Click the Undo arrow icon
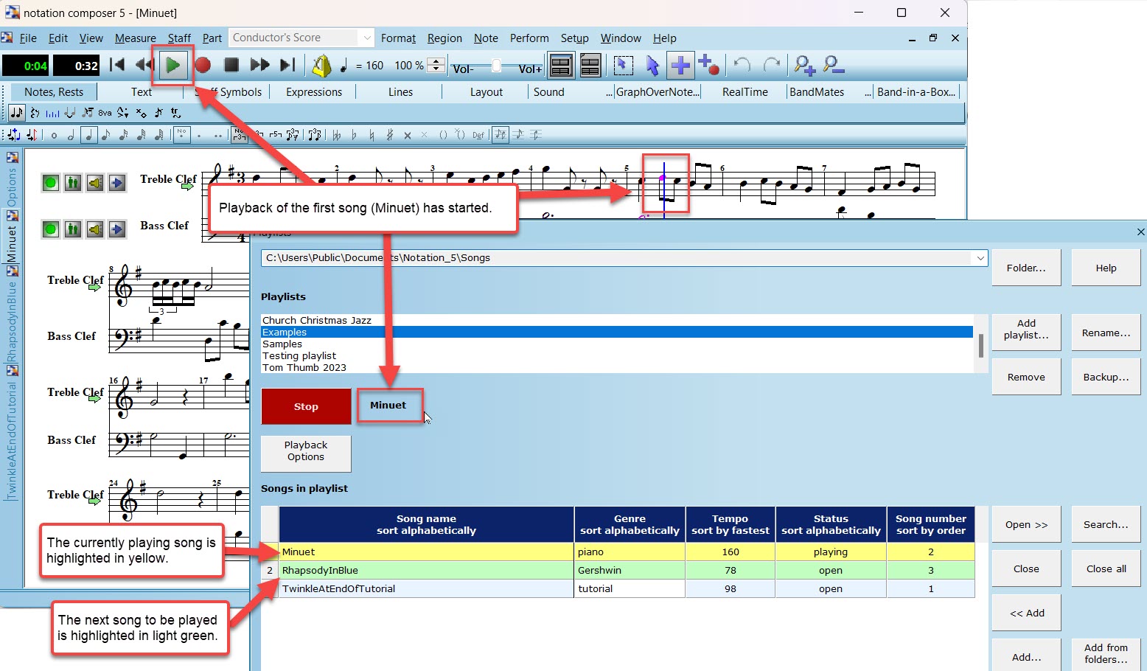 (x=742, y=66)
